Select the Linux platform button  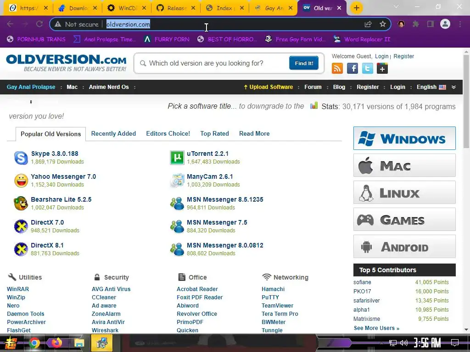pos(404,192)
